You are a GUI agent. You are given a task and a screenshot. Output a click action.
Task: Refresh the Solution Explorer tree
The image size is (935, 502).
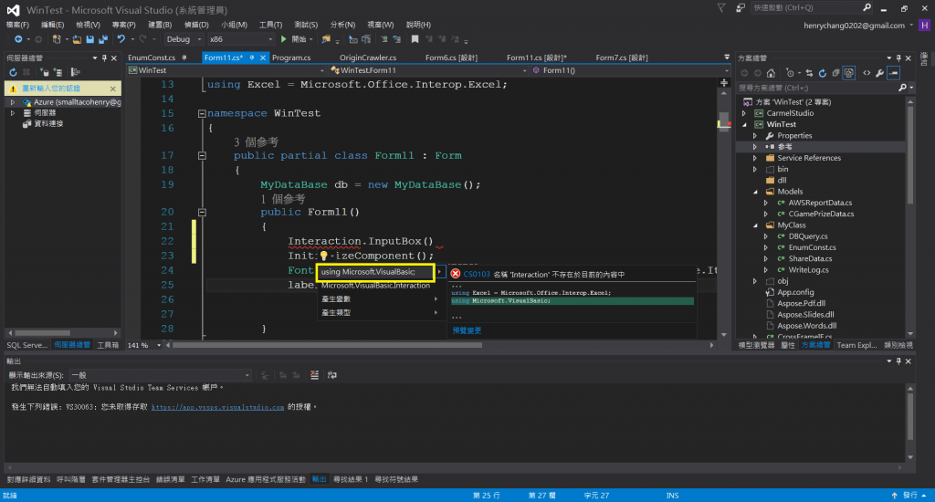[823, 73]
